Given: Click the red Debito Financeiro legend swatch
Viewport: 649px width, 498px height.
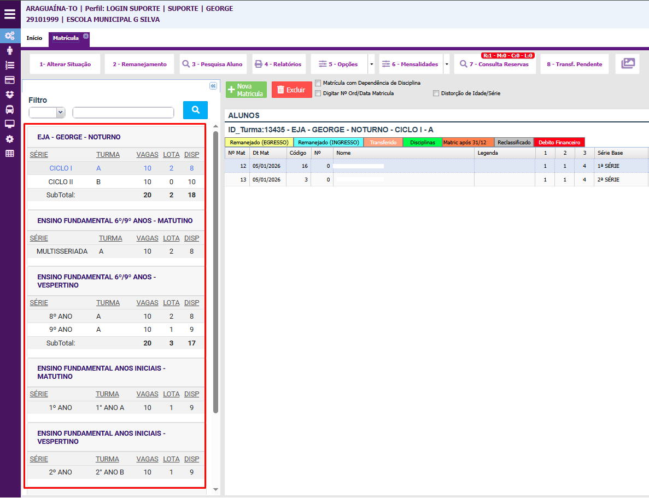Looking at the screenshot, I should (x=559, y=142).
